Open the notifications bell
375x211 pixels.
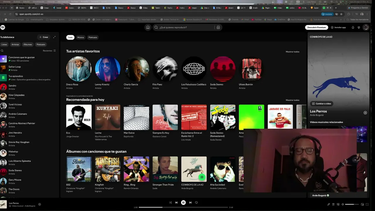[353, 27]
